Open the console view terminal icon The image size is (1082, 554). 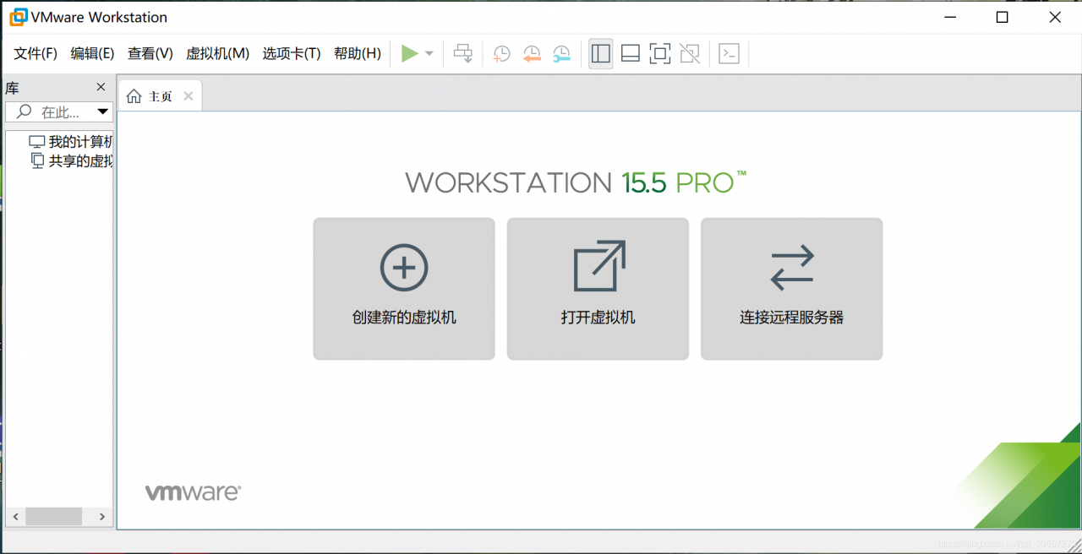[729, 54]
